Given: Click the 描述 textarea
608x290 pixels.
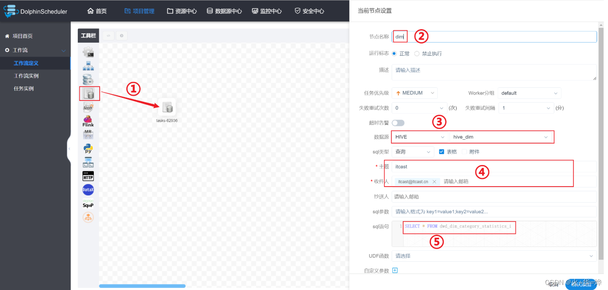Looking at the screenshot, I should tap(494, 72).
